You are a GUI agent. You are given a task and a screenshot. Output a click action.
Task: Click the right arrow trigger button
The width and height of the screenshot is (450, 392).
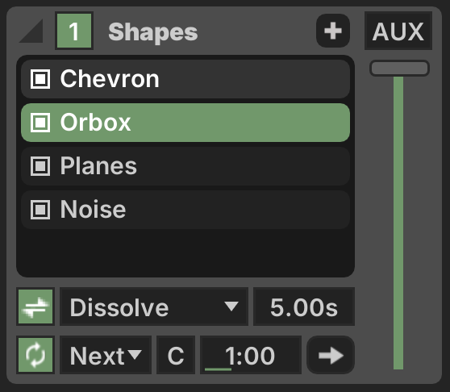(331, 355)
